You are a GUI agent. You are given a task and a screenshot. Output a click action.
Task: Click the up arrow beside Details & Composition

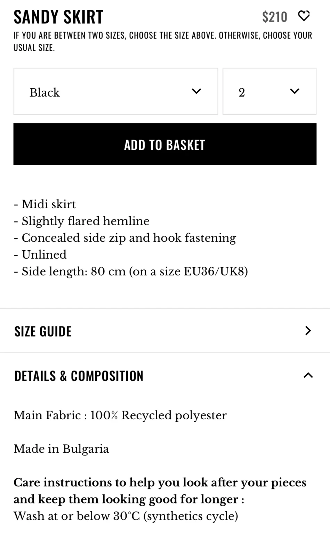coord(308,375)
